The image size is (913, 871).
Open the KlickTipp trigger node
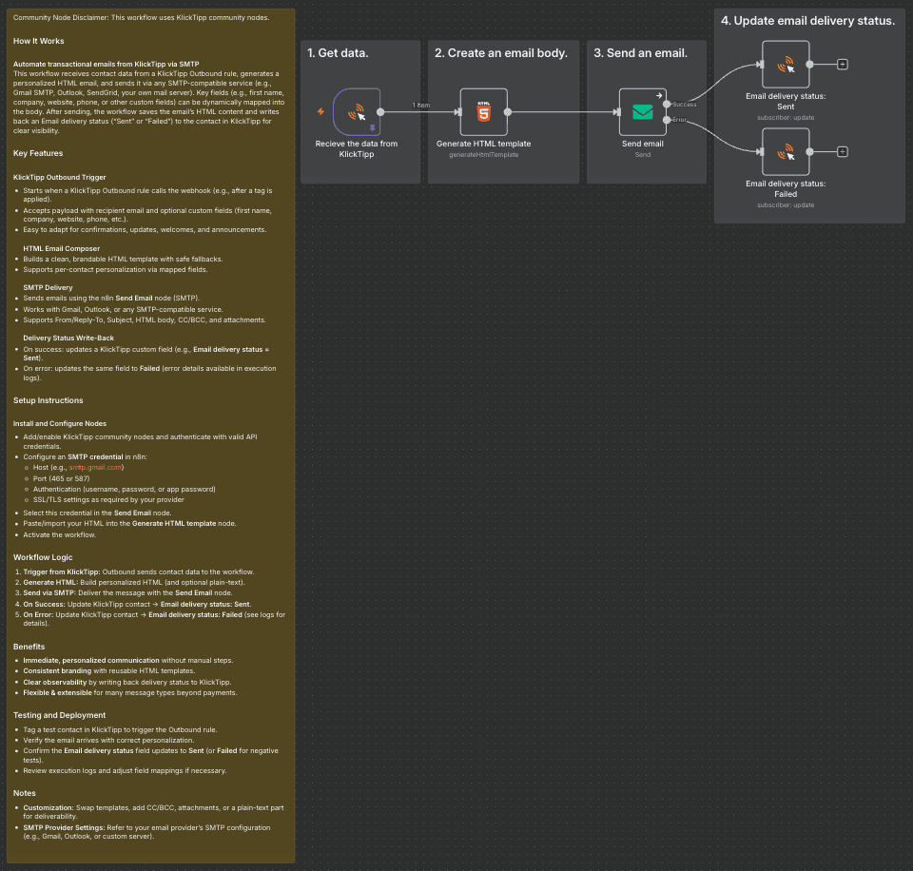[357, 112]
